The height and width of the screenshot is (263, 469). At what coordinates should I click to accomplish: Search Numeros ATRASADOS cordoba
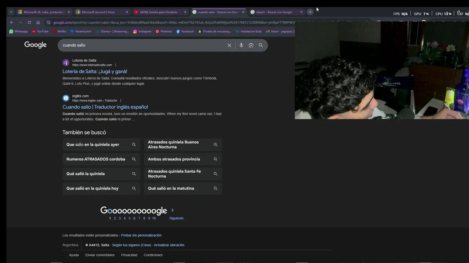(x=101, y=159)
